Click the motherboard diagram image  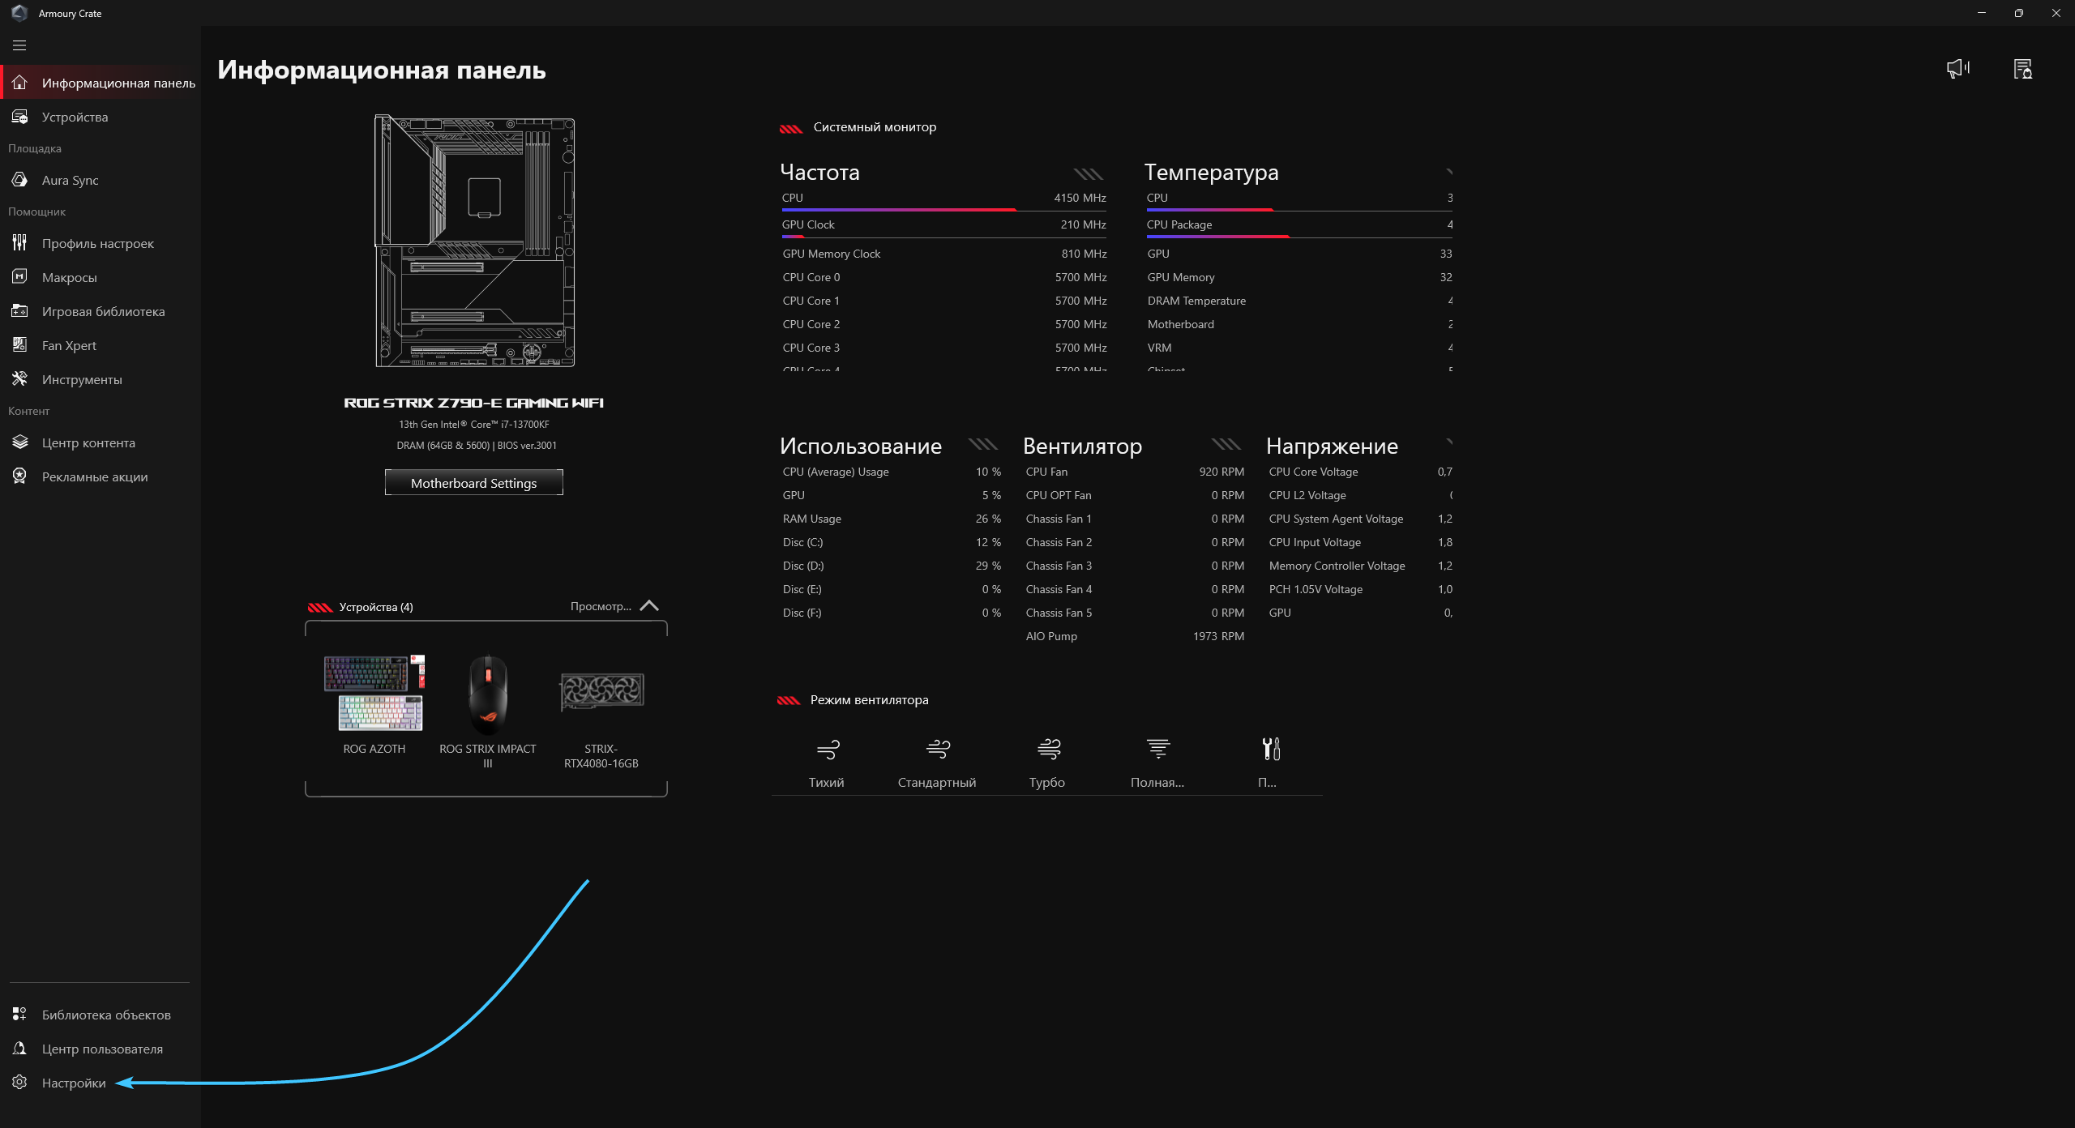475,241
